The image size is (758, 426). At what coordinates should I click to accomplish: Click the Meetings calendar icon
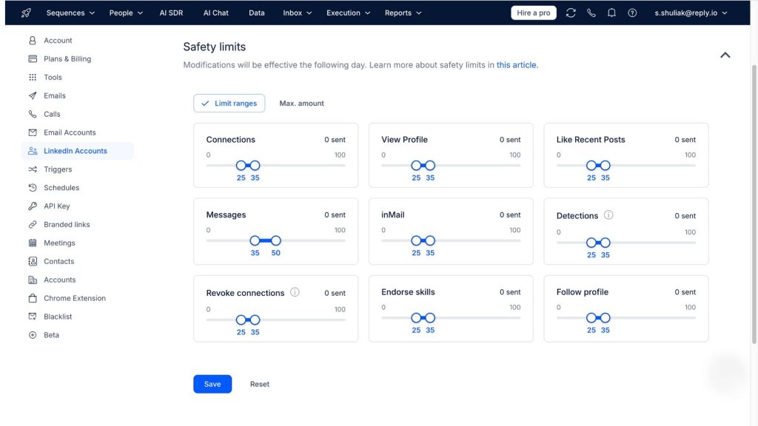pos(33,243)
